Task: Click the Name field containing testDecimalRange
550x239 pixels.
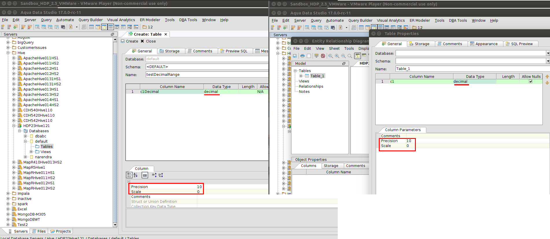Action: point(207,75)
